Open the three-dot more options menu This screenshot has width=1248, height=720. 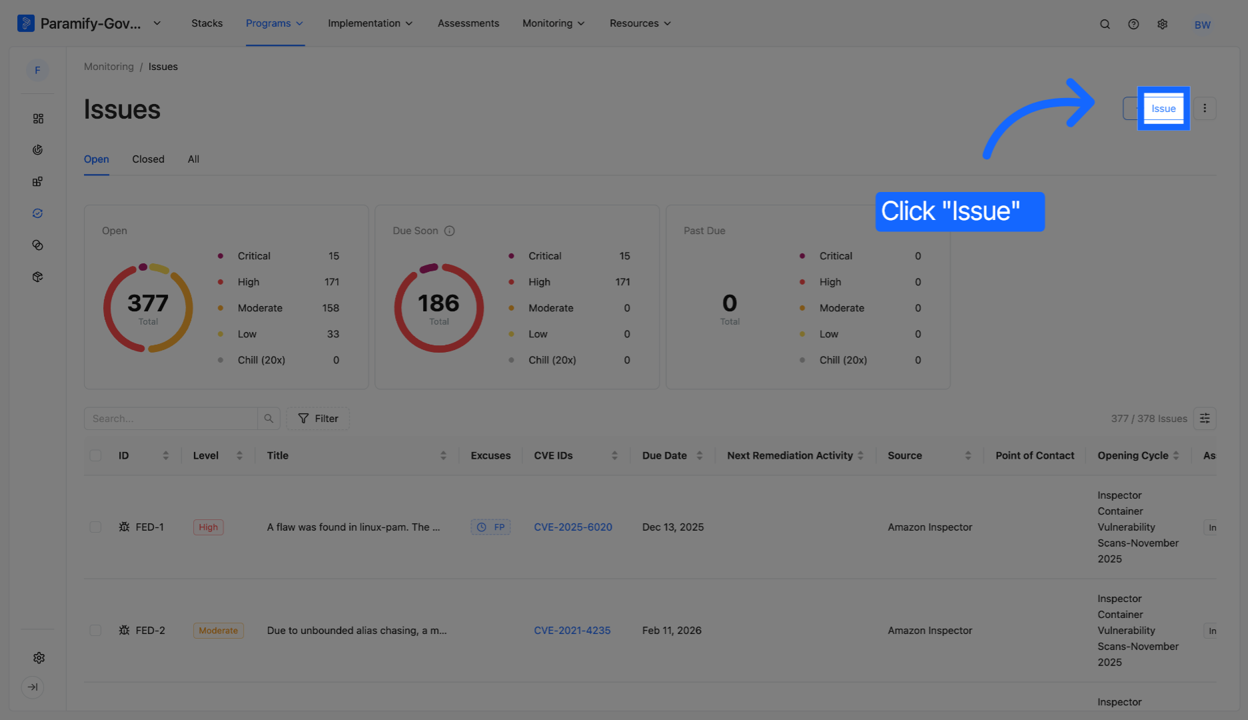pyautogui.click(x=1205, y=109)
